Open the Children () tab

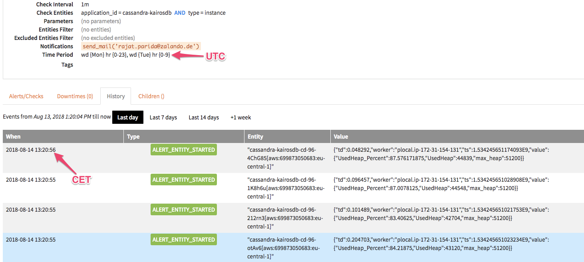point(151,96)
